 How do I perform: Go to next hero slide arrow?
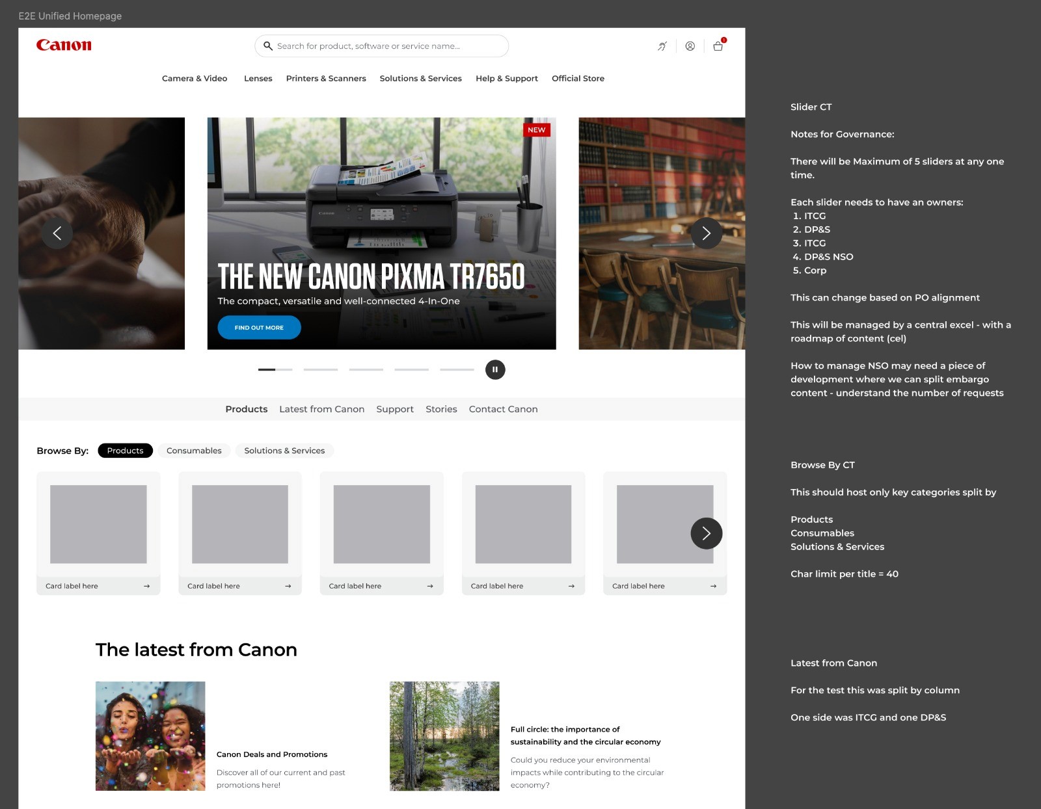[x=706, y=233]
